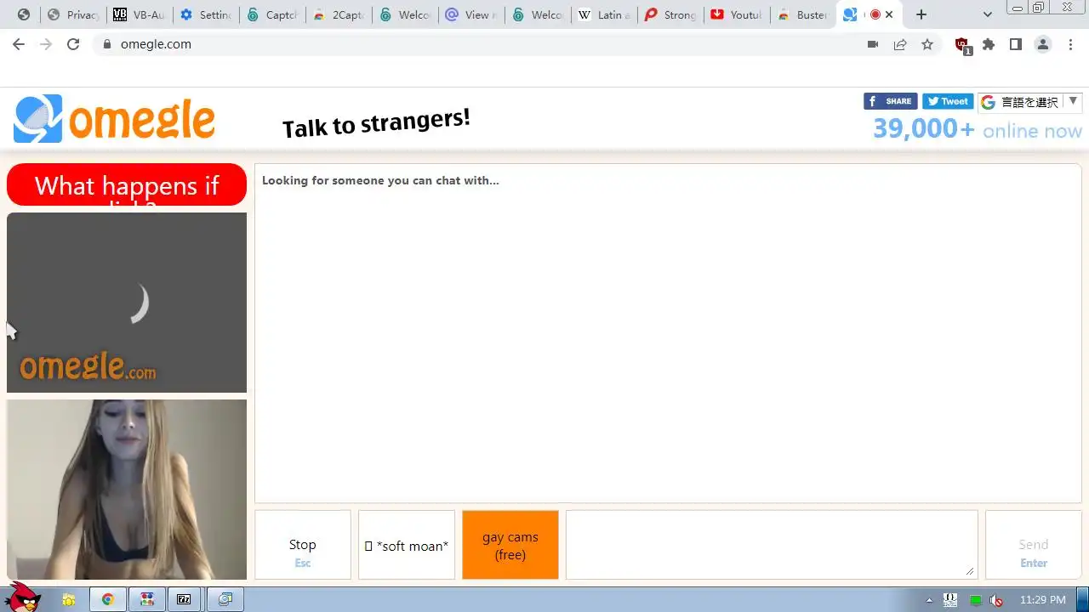Share on Facebook with SHARE button
The height and width of the screenshot is (612, 1089).
coord(890,101)
